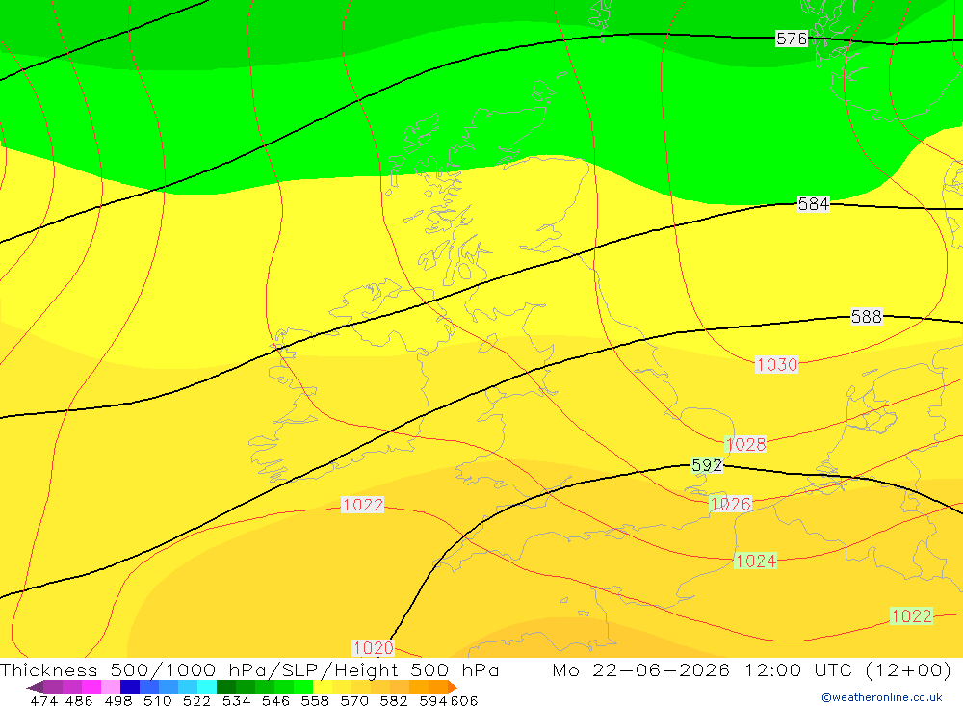Viewport: 963px width, 706px height.
Task: Pick the magenta legend swatch
Action: point(91,687)
